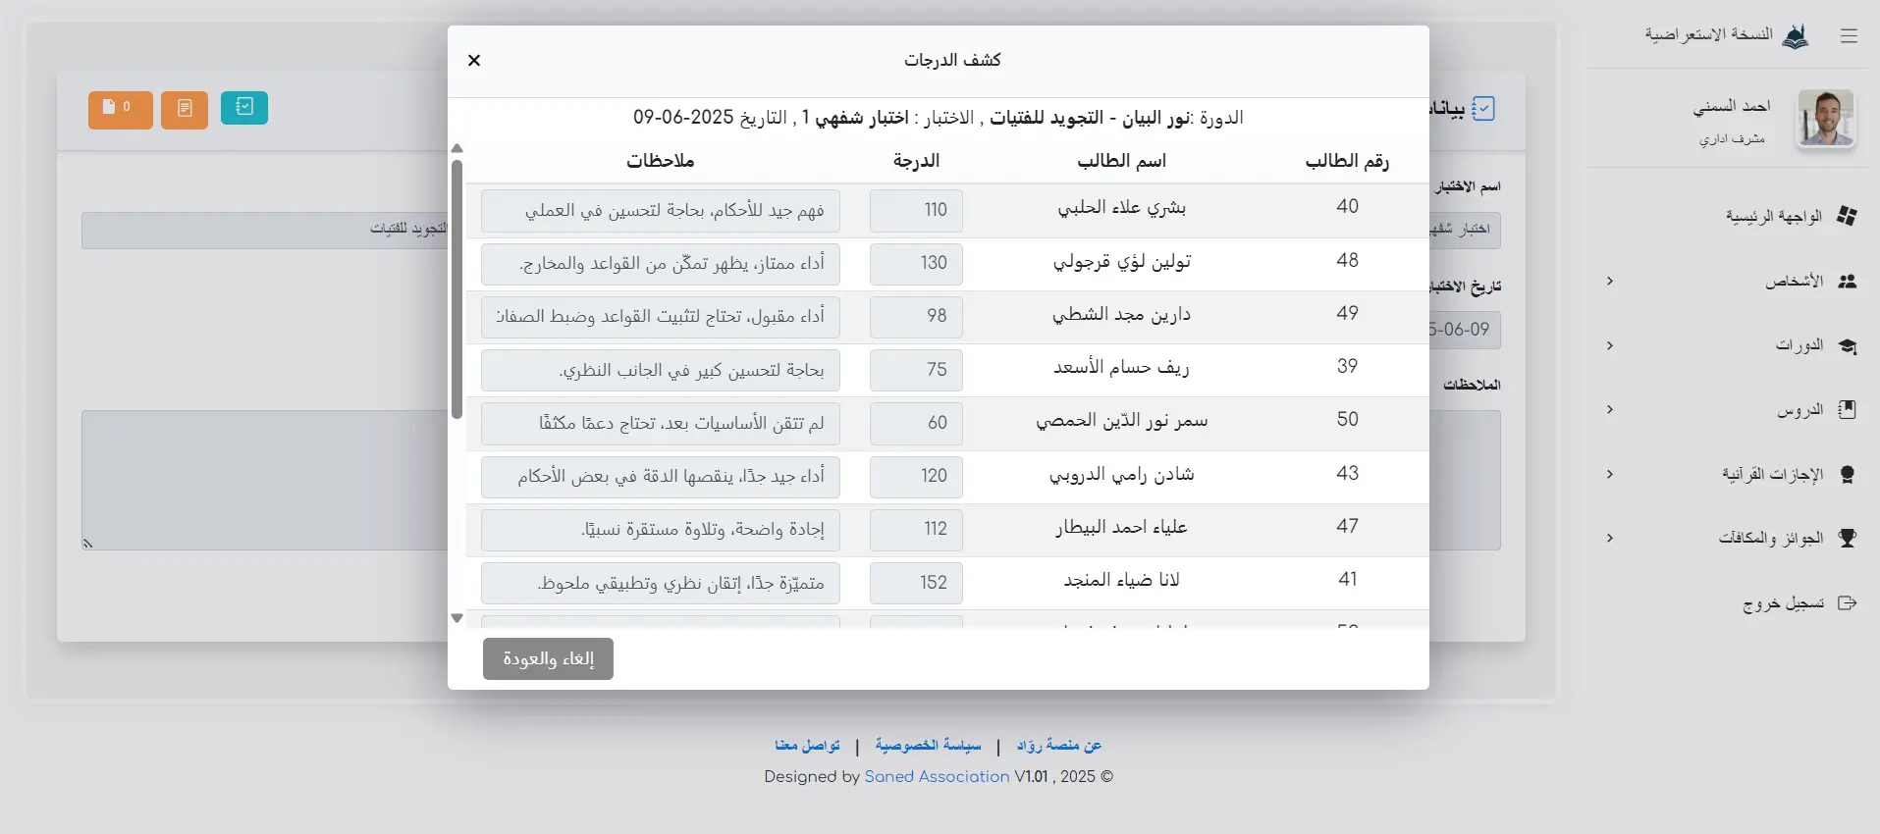Open الجوائز والمكافآت menu item
Screen dimensions: 1880x834
click(x=1770, y=538)
